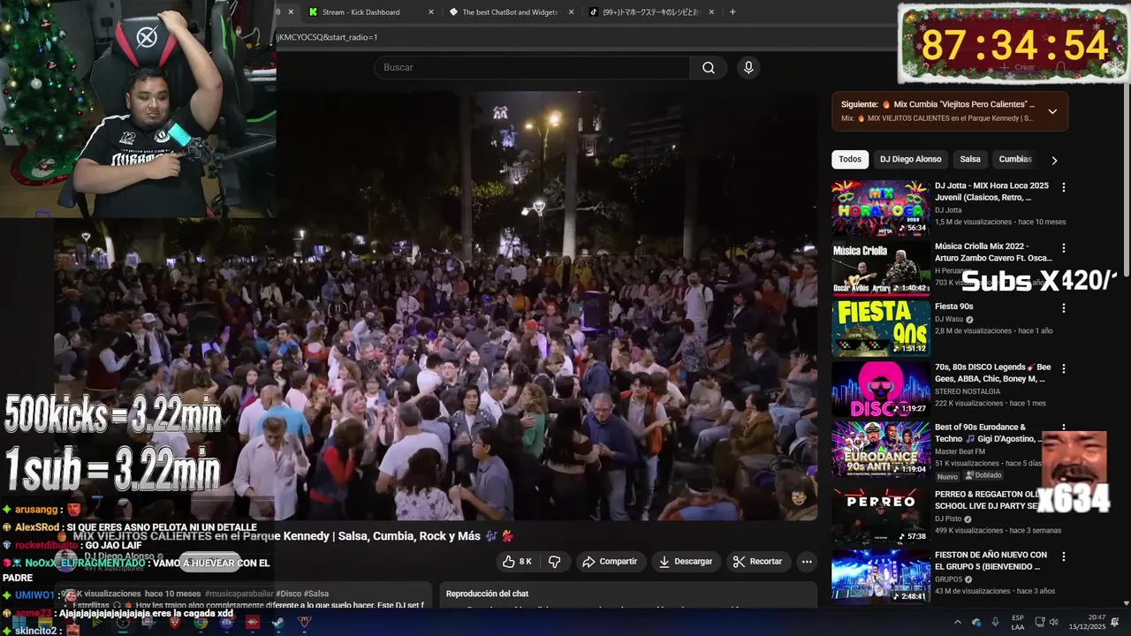Open PERREO & REGGAETON OLD SCHOOL thumbnail
The image size is (1131, 636).
[880, 515]
